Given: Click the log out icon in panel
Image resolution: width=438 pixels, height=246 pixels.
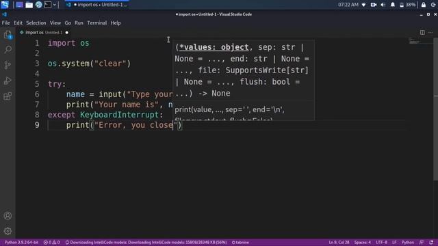Looking at the screenshot, I should 433,5.
